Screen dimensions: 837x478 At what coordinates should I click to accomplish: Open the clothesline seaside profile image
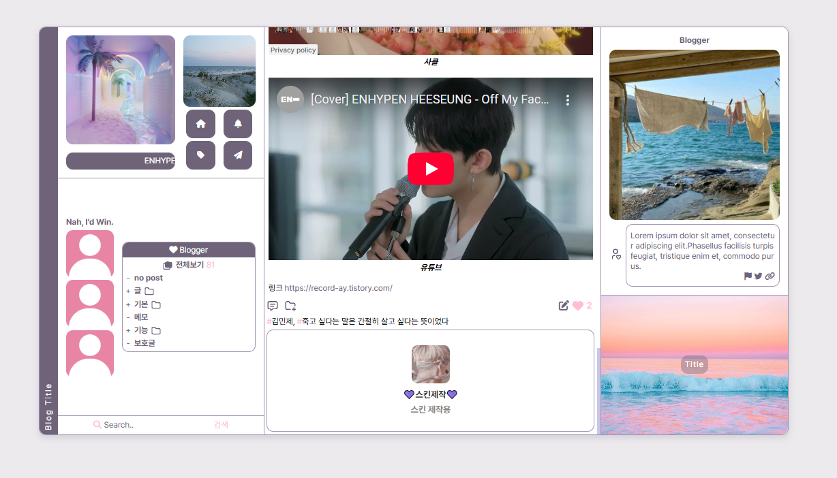pyautogui.click(x=695, y=135)
